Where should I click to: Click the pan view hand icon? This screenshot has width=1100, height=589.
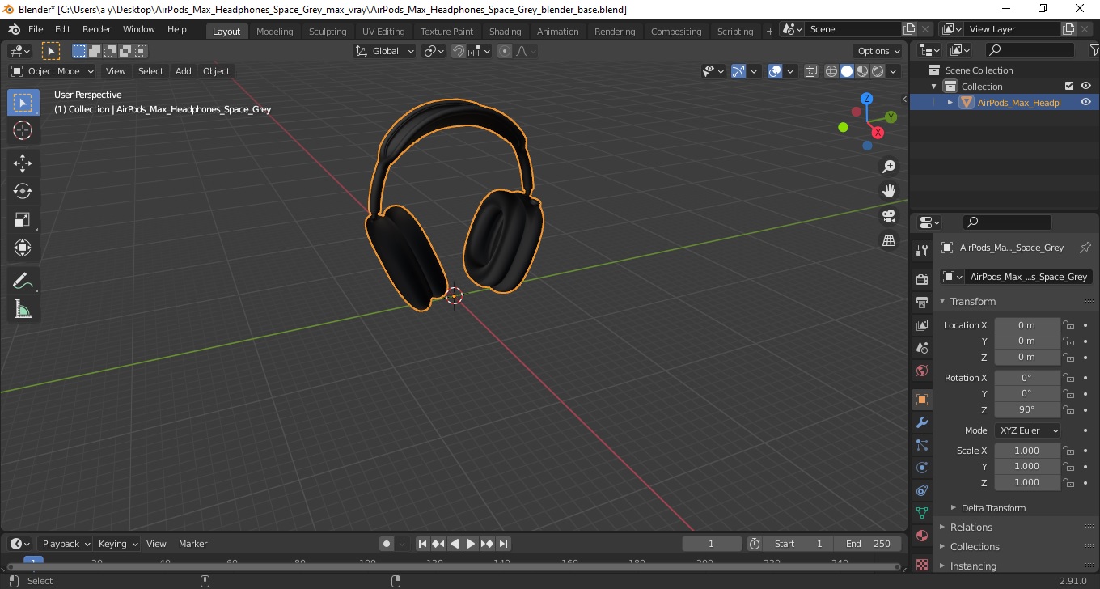tap(889, 191)
